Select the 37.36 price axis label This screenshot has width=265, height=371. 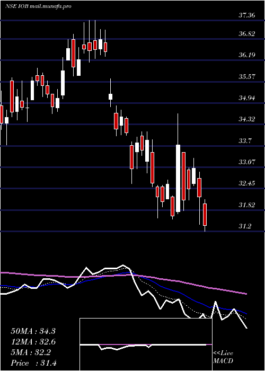click(x=246, y=15)
